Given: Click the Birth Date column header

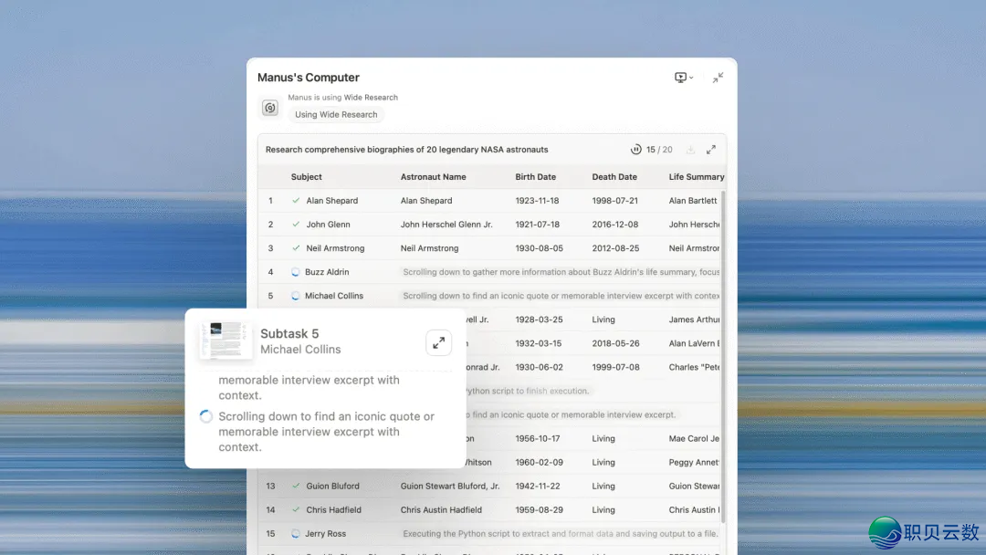Looking at the screenshot, I should coord(535,177).
